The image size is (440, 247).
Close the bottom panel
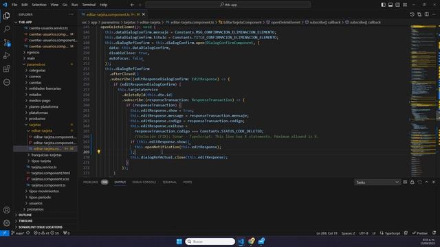[x=434, y=182]
